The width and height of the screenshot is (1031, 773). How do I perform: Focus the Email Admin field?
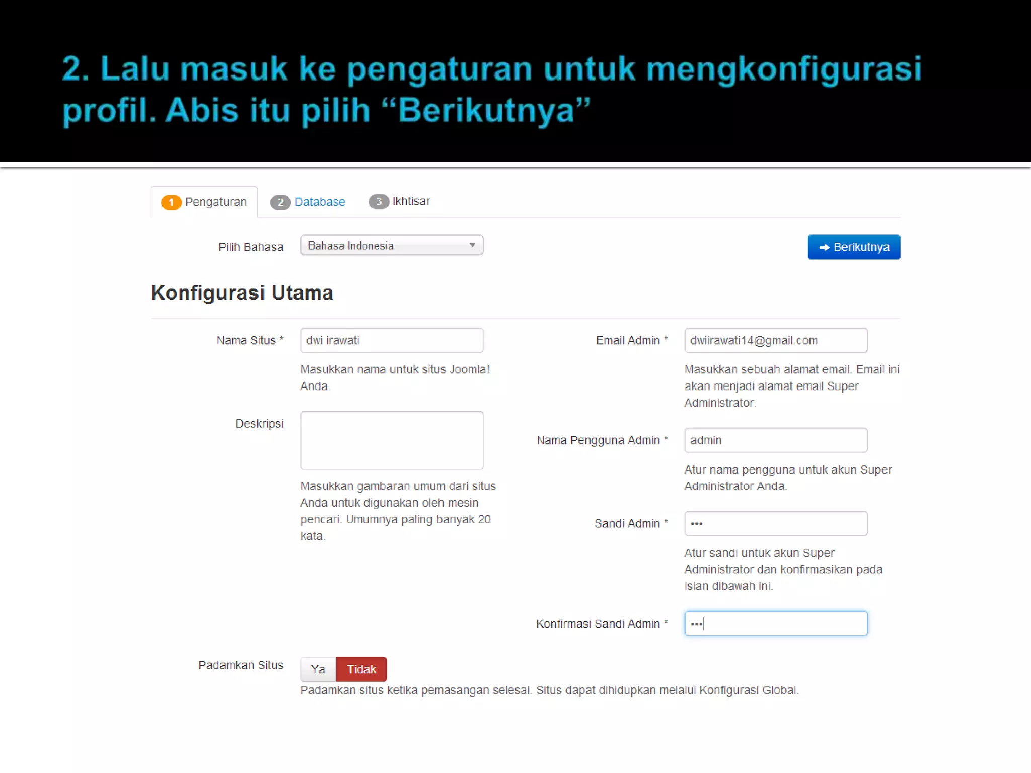click(775, 340)
